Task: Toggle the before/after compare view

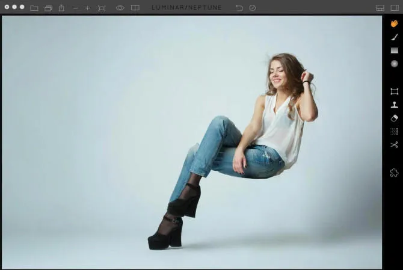Action: click(135, 8)
